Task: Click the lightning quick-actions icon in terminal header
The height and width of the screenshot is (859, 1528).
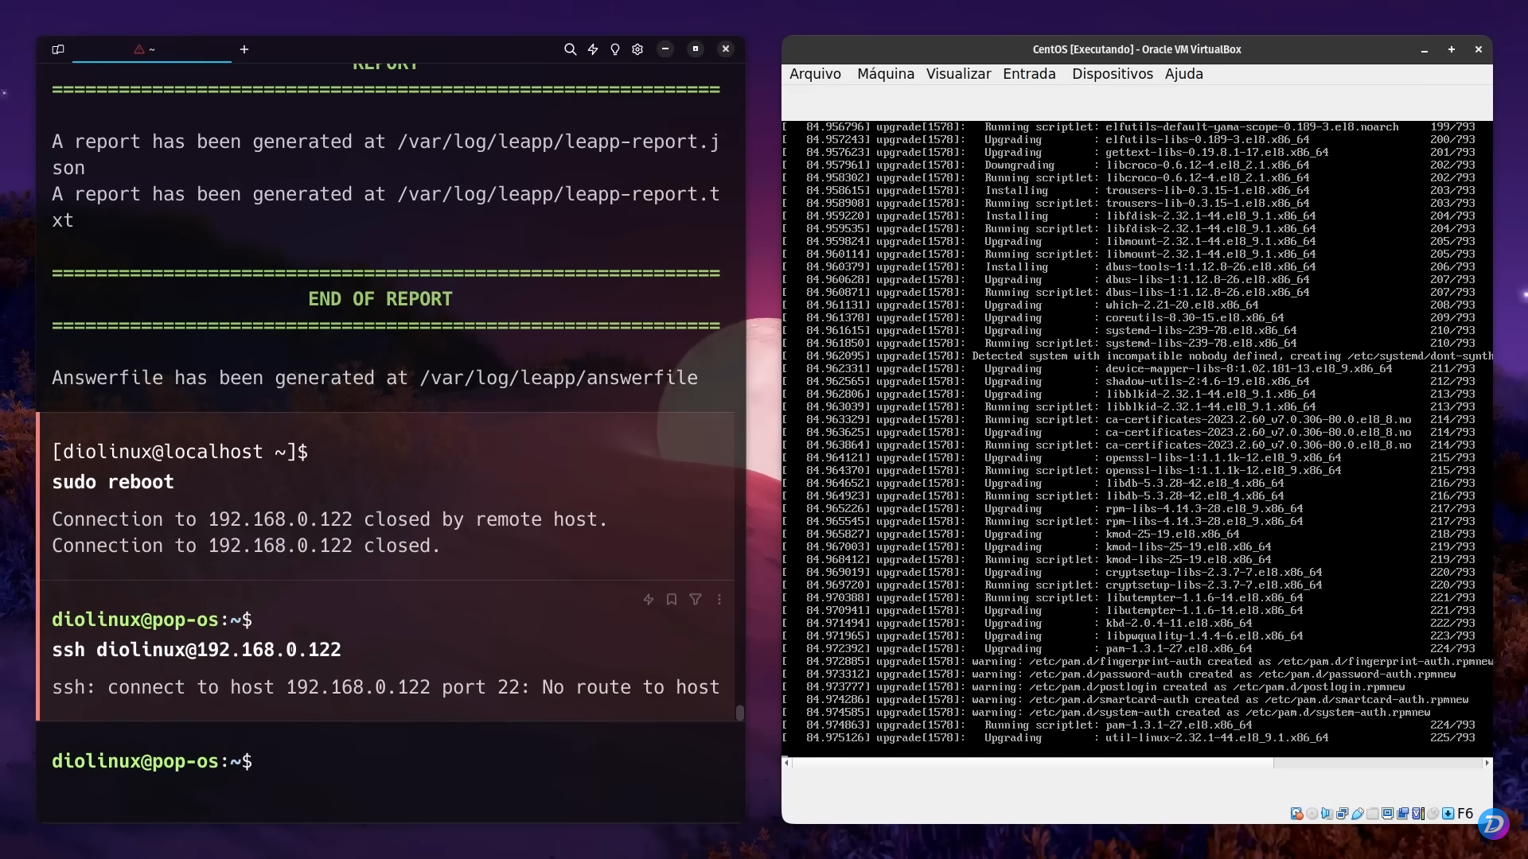Action: [x=592, y=49]
